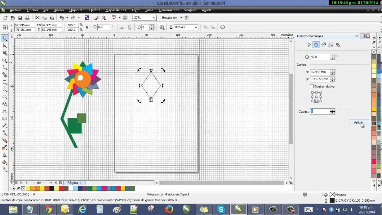Image resolution: width=382 pixels, height=215 pixels.
Task: Select the no-fill swatch in bottom palette
Action: point(23,188)
